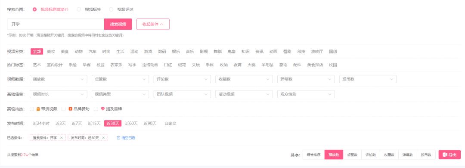Viewport: 465px width, 168px height.
Task: Select the 视频评论 search scope radio
Action: pyautogui.click(x=111, y=9)
